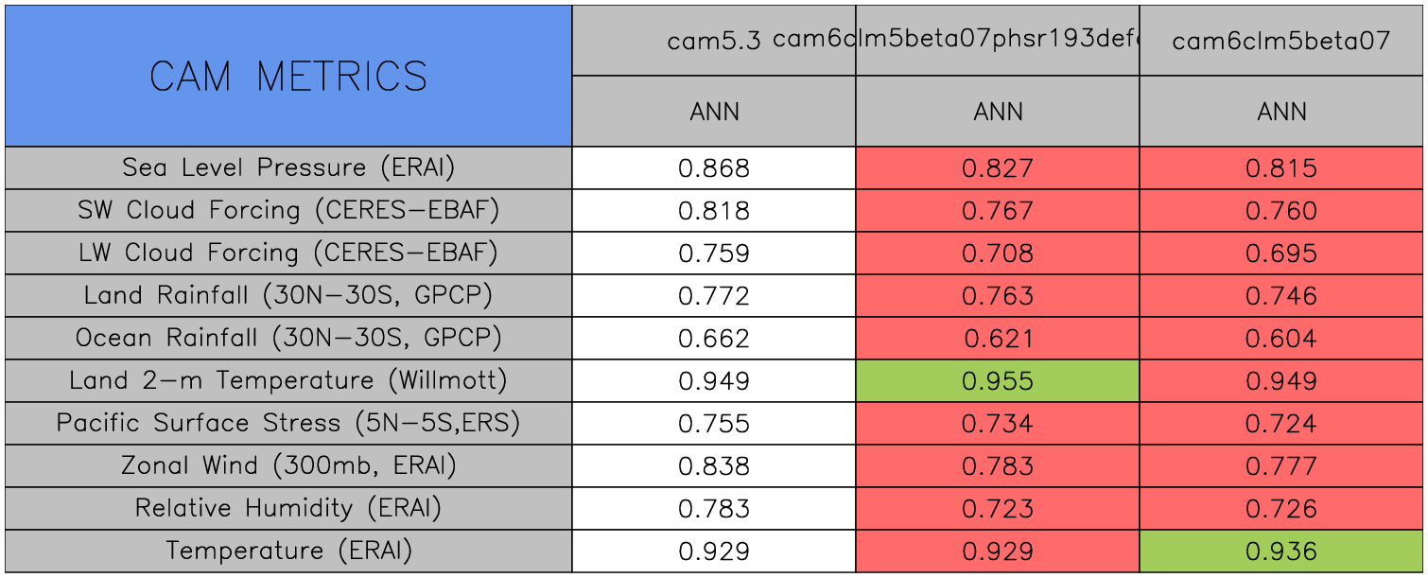Select the SW Cloud Forcing (CERES-EBAF) row label
Screen dimensions: 1428x578
click(x=288, y=210)
